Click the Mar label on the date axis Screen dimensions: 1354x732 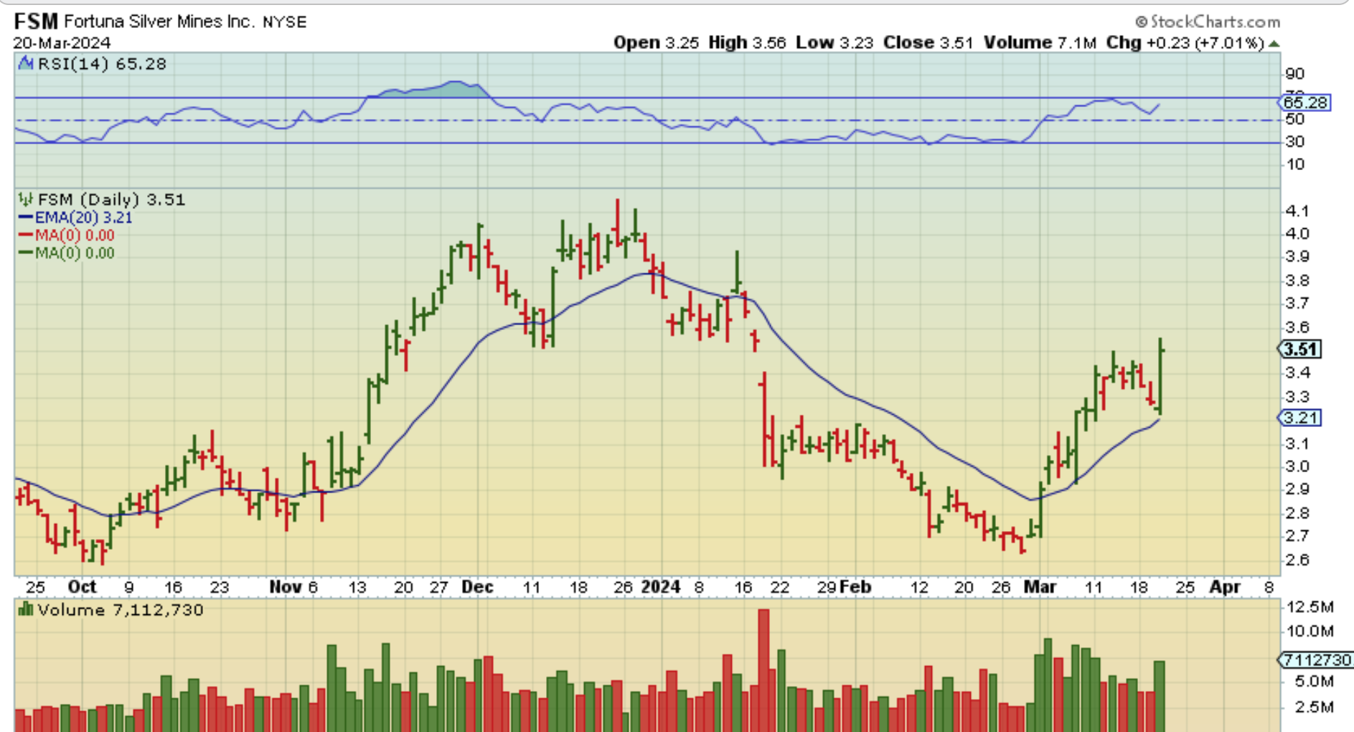[x=1040, y=587]
